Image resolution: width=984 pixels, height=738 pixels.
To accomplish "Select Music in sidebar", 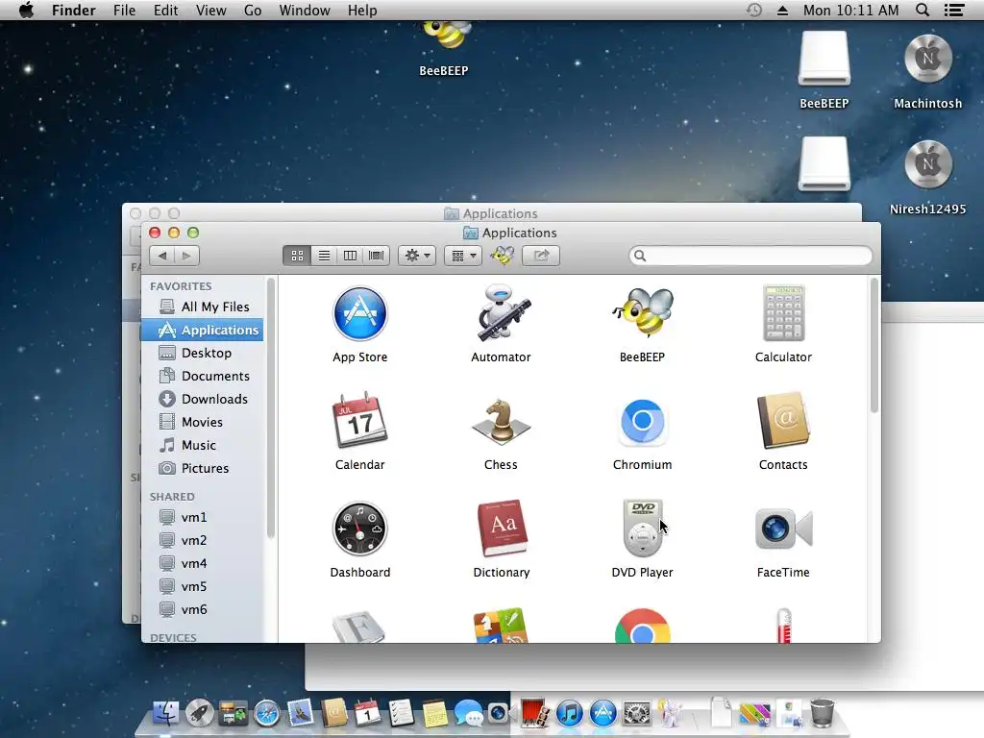I will pos(204,445).
